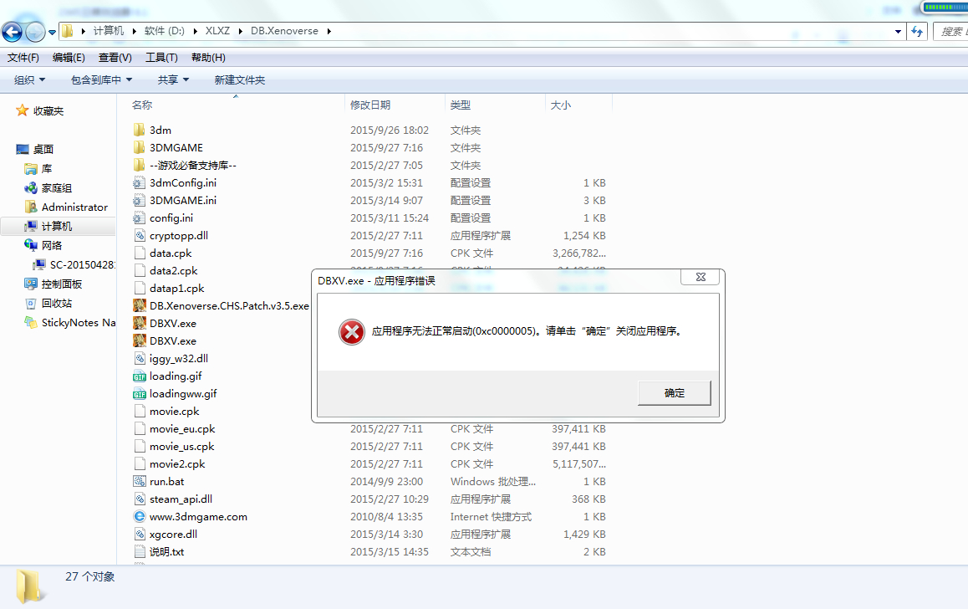
Task: Select 计算机 in the address breadcrumb
Action: click(109, 31)
